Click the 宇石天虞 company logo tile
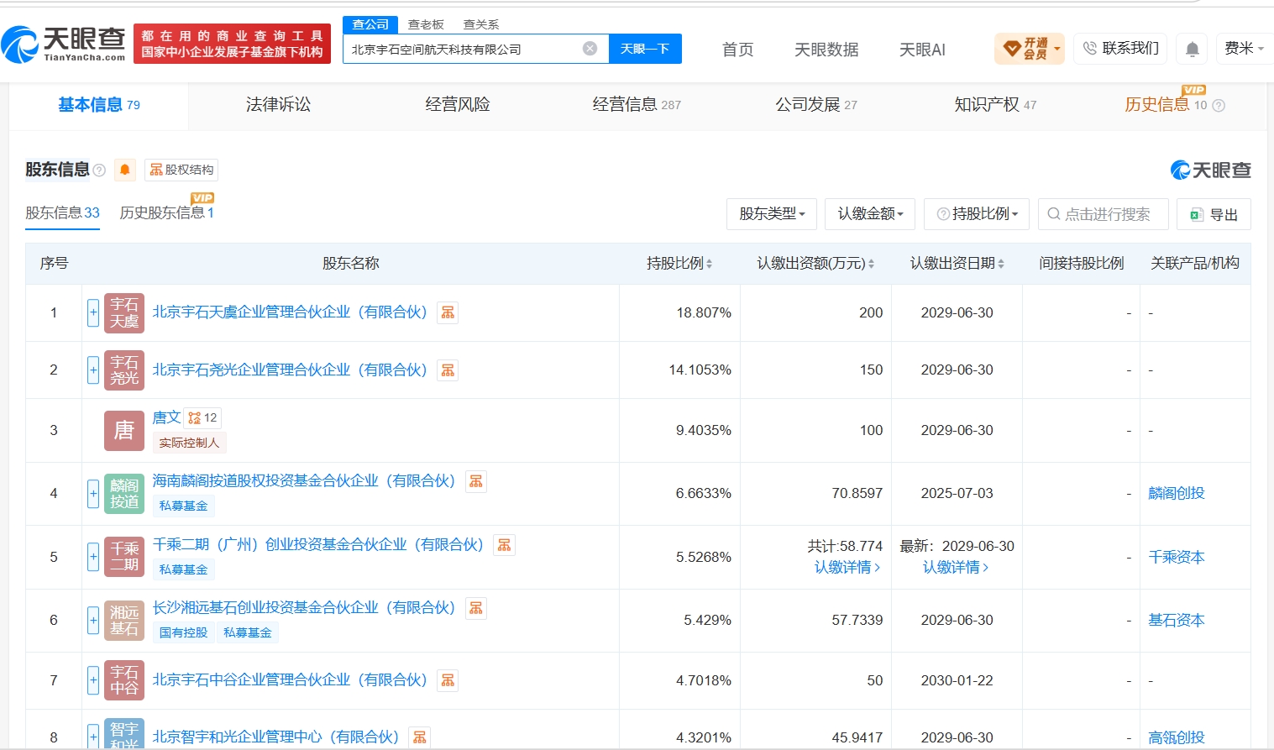 tap(124, 313)
